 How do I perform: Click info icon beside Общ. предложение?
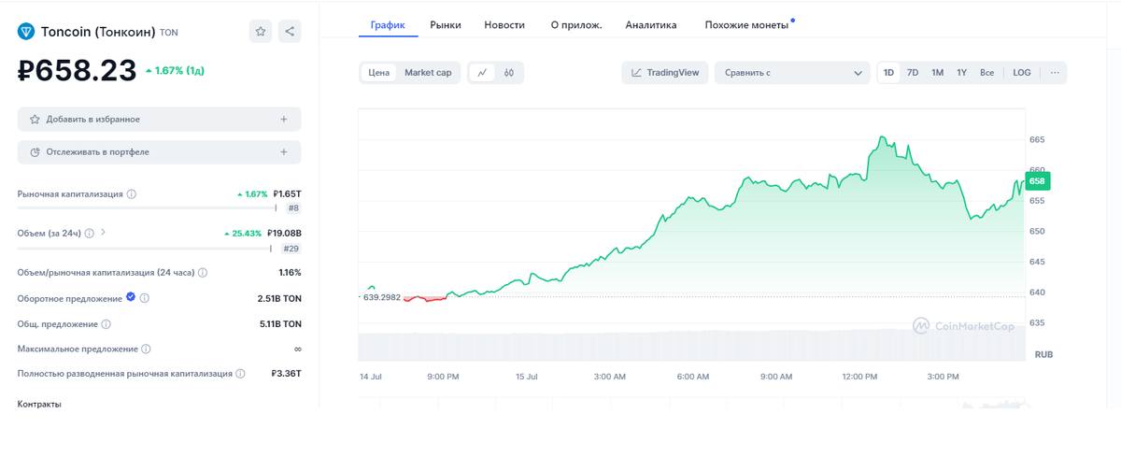pos(106,324)
